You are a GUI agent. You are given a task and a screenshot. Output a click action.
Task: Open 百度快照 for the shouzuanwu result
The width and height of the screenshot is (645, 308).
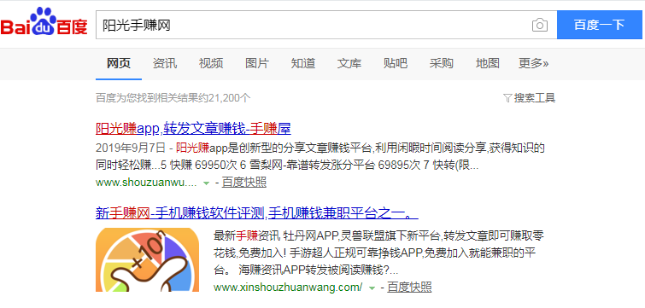coord(244,183)
